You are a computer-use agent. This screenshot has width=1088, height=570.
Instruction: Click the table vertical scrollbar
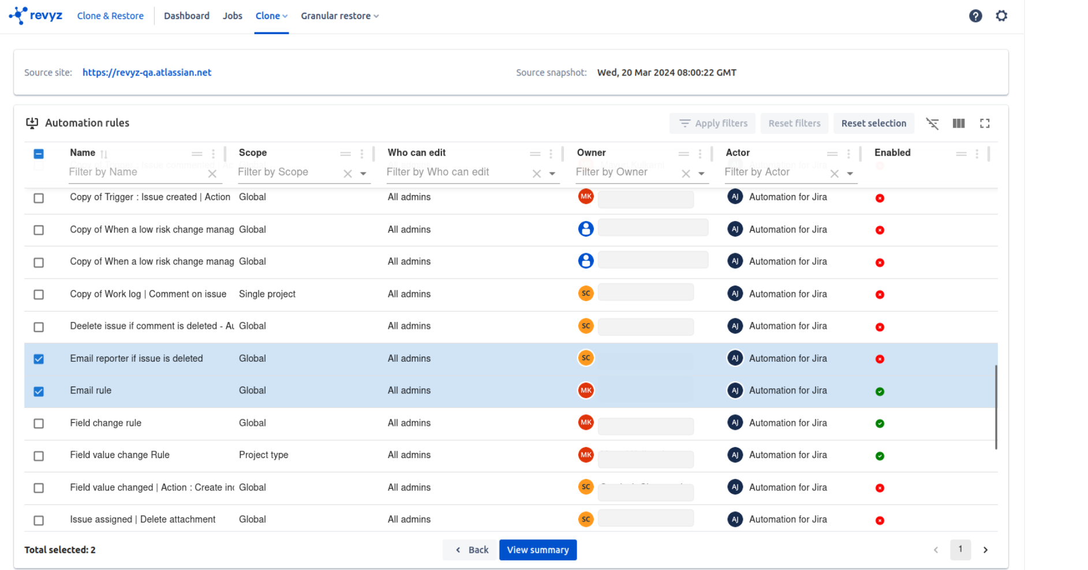(996, 407)
